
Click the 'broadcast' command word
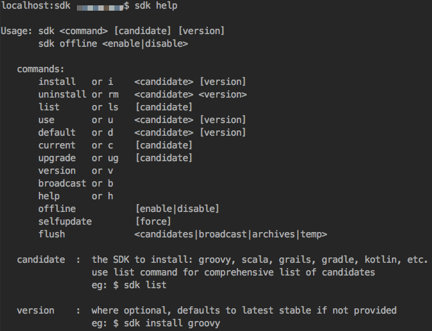point(62,183)
